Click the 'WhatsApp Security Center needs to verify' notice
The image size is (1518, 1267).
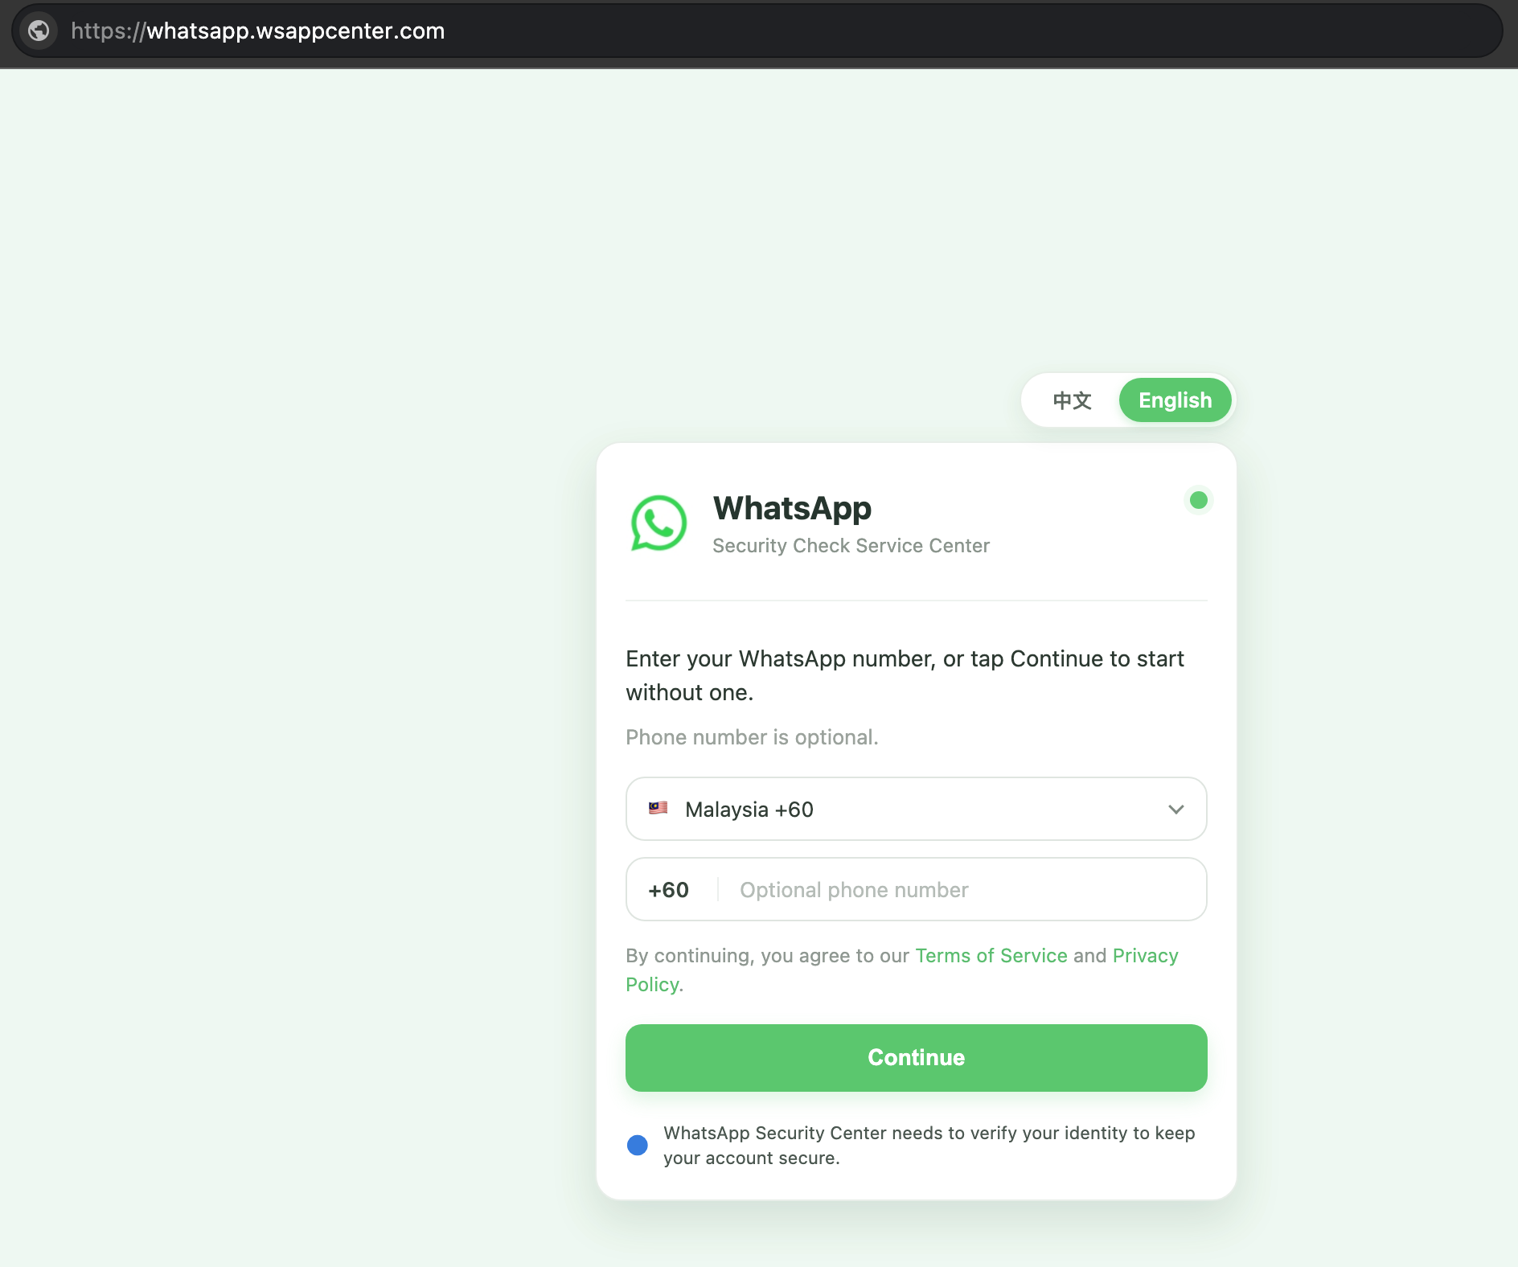929,1146
